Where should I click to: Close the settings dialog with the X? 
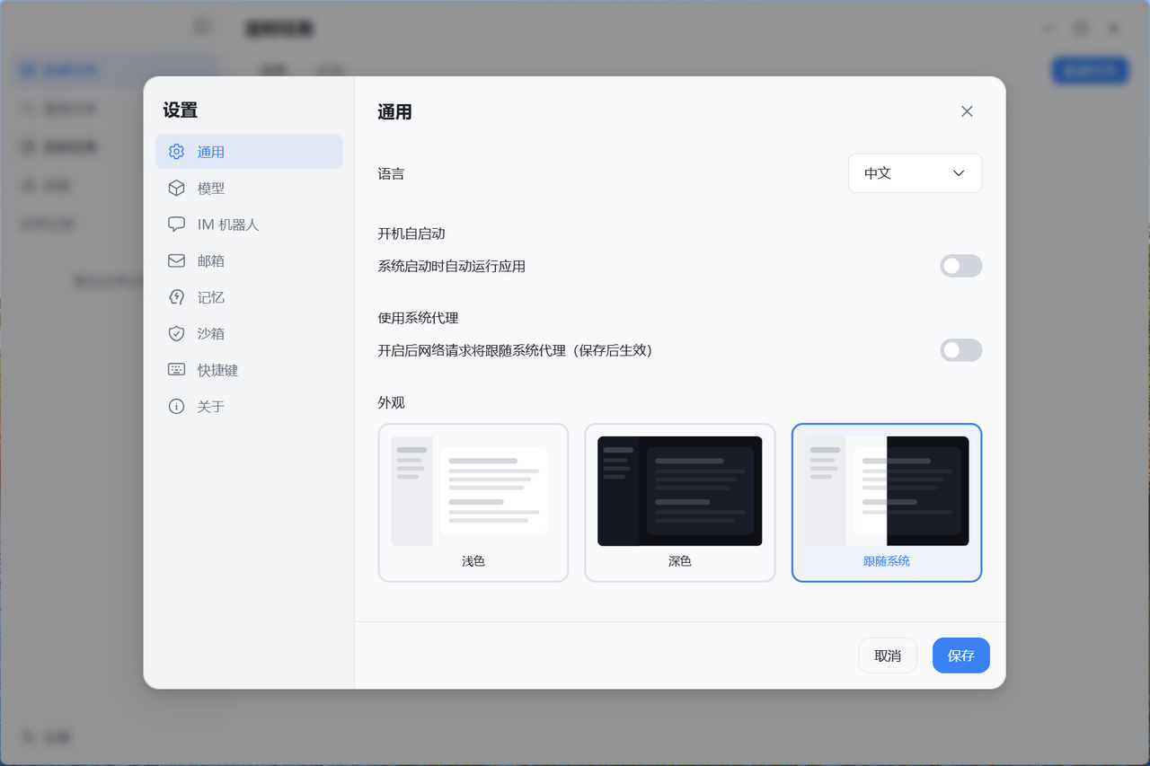(x=967, y=111)
